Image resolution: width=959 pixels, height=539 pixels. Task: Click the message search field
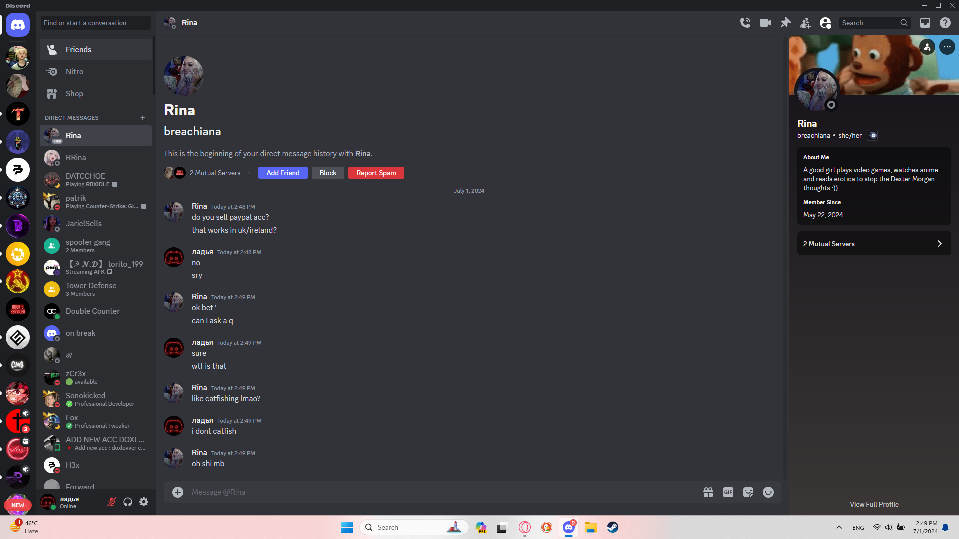click(875, 23)
